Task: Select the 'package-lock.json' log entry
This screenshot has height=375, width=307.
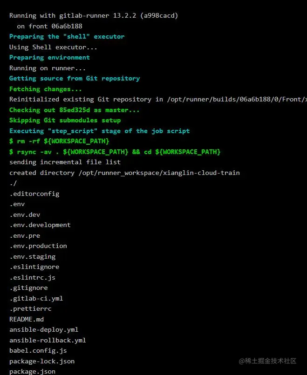Action: [42, 361]
